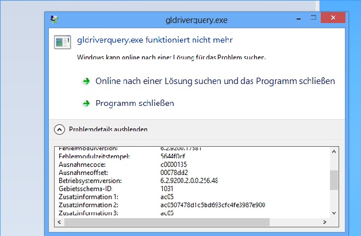
Task: Click the Betriebsystemversion label
Action: pos(90,181)
